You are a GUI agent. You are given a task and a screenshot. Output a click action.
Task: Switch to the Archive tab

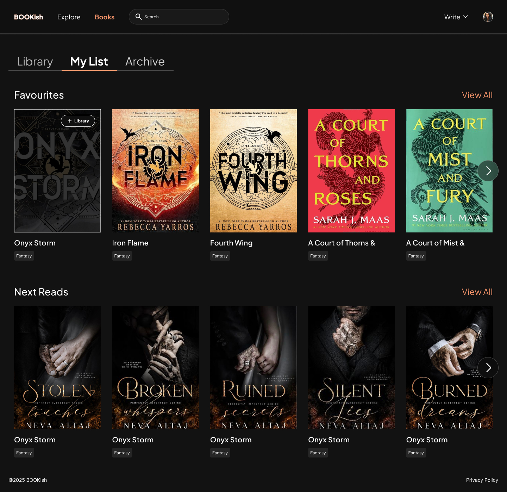(x=145, y=62)
